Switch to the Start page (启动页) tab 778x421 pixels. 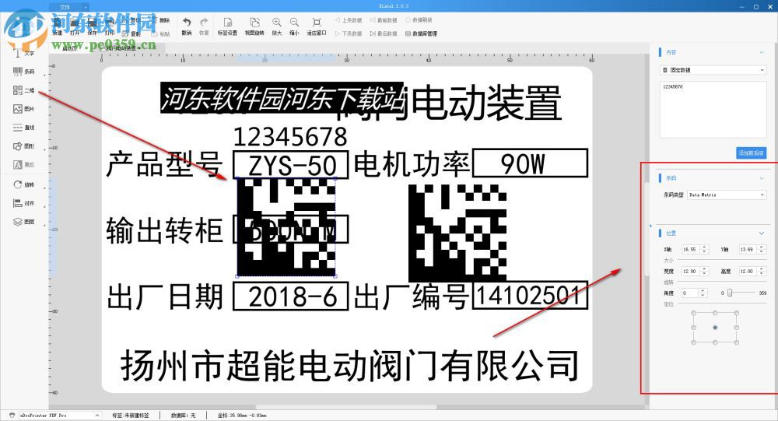pyautogui.click(x=69, y=48)
